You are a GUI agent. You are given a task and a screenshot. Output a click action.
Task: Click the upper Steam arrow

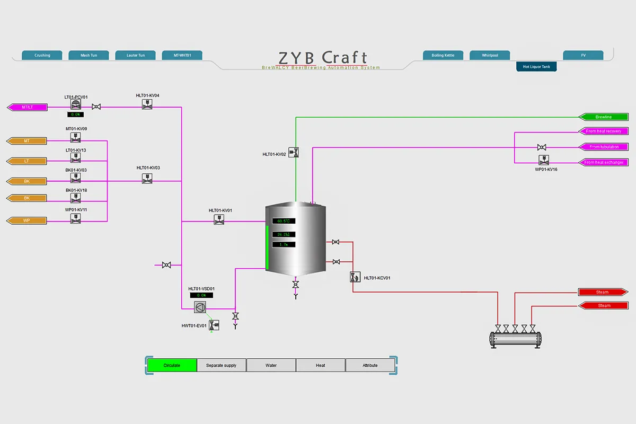603,292
